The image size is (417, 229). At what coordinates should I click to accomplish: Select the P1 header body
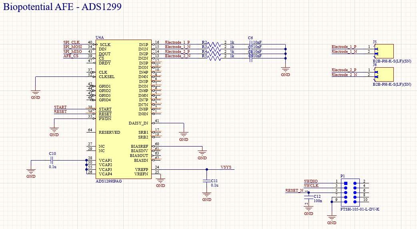click(350, 192)
